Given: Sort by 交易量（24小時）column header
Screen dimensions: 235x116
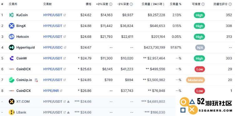Looking at the screenshot, I should pyautogui.click(x=153, y=4).
